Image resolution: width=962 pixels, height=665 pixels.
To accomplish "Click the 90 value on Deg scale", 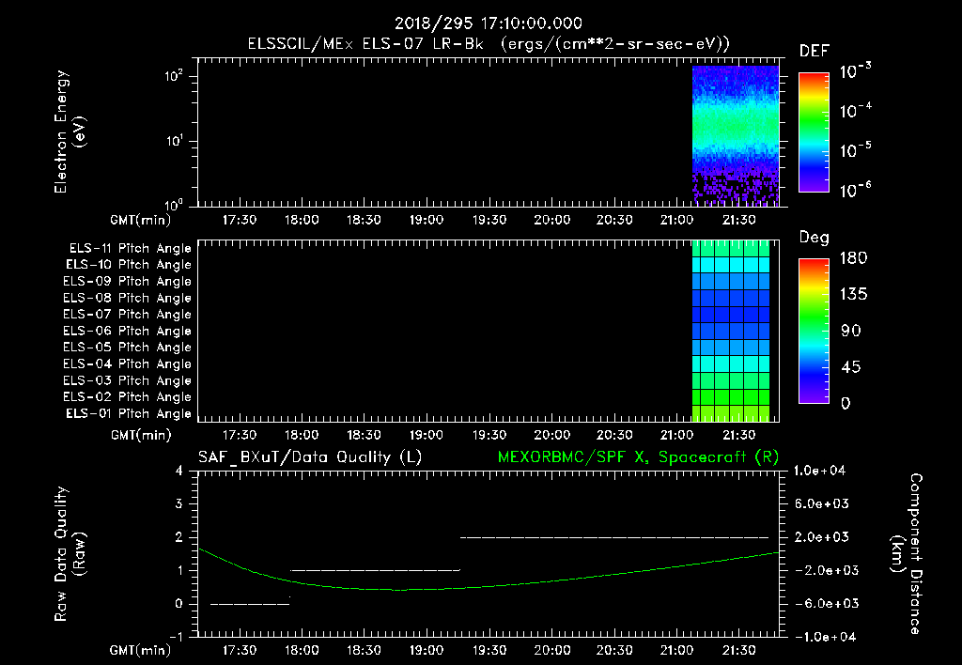I will tap(851, 332).
